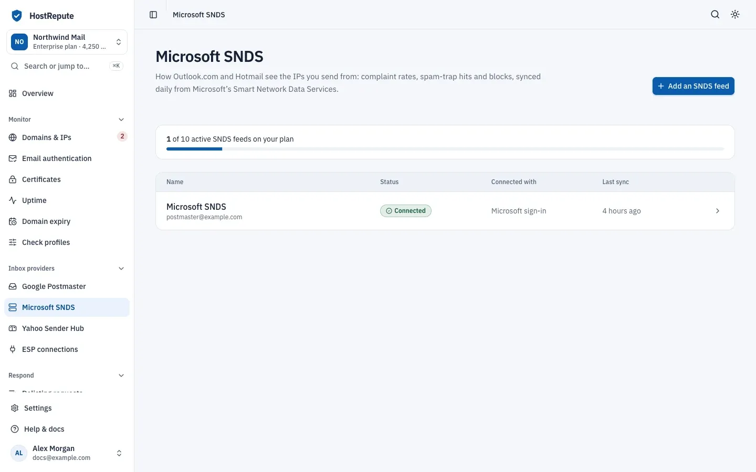This screenshot has height=472, width=756.
Task: Click Add an SNDS feed button
Action: (693, 86)
